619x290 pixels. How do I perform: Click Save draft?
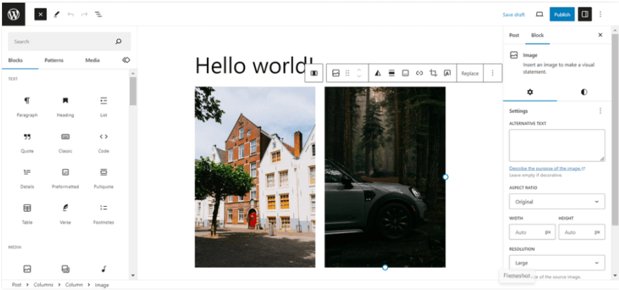(514, 14)
